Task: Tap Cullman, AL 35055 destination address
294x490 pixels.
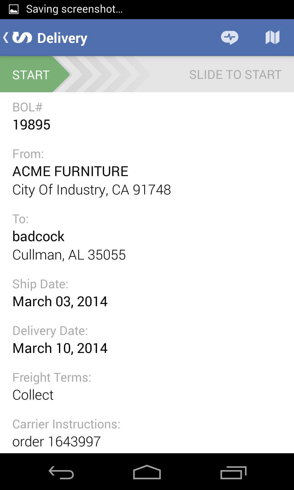Action: coord(69,255)
